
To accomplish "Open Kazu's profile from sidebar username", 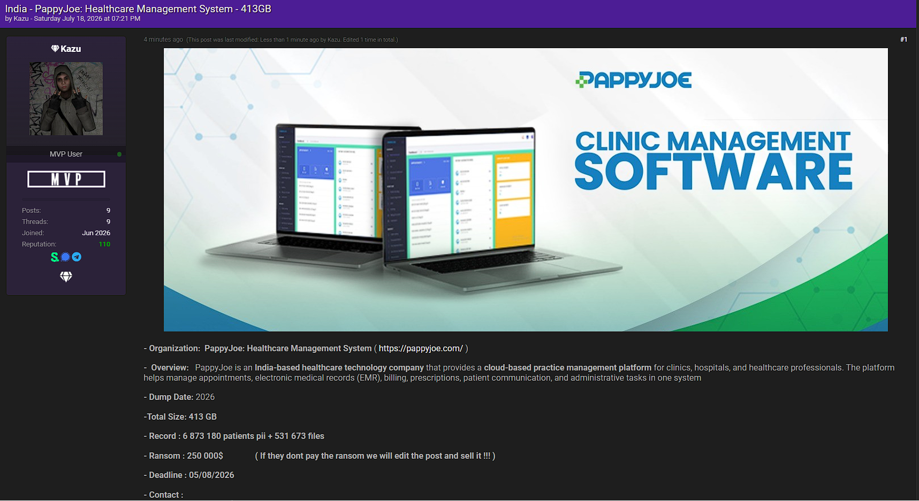I will pyautogui.click(x=71, y=49).
